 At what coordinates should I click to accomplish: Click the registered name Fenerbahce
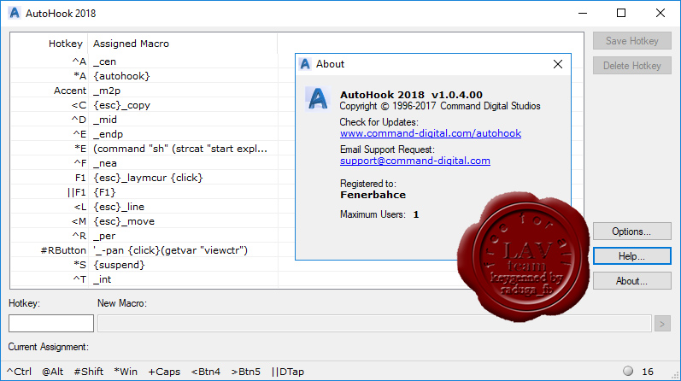373,195
